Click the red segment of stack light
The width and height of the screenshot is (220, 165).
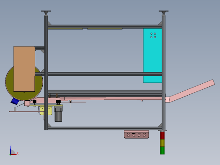(x=162, y=135)
